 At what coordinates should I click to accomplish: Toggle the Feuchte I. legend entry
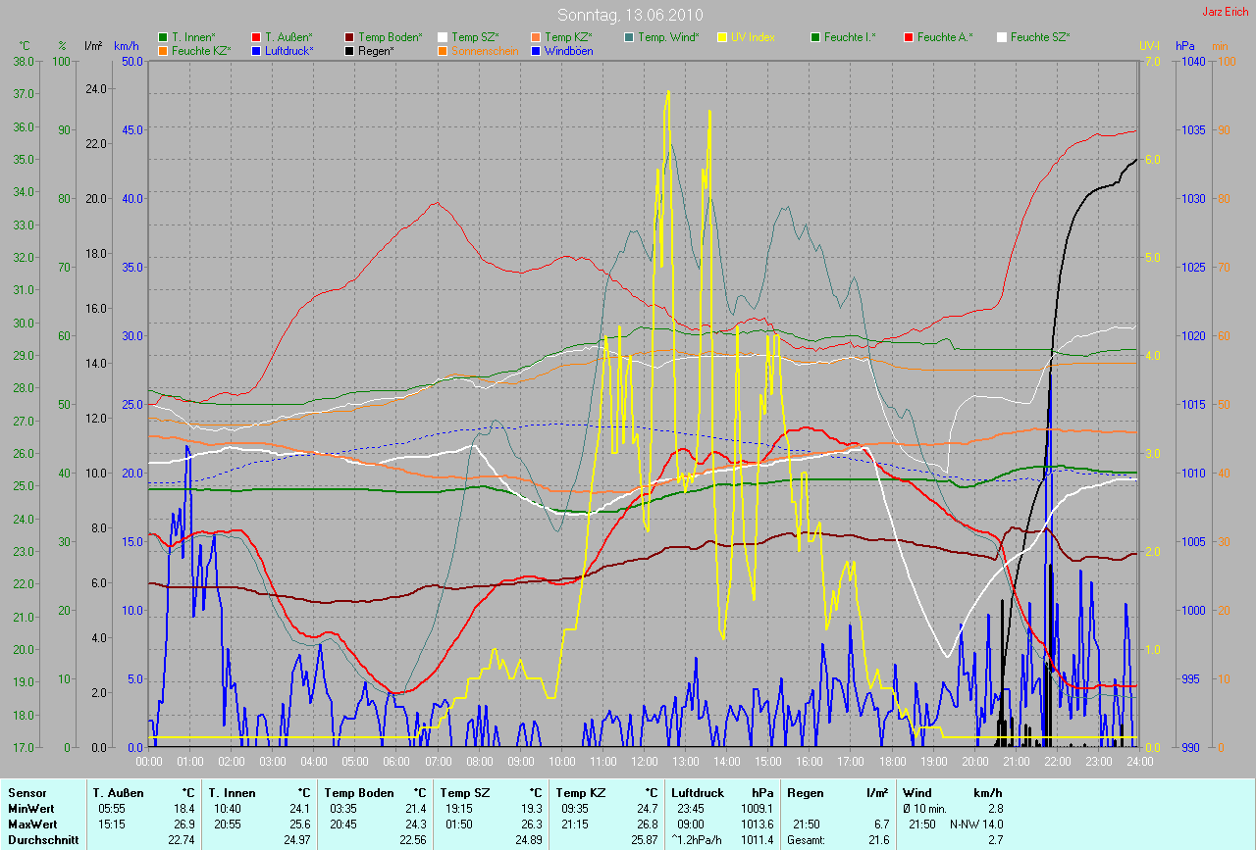[849, 37]
